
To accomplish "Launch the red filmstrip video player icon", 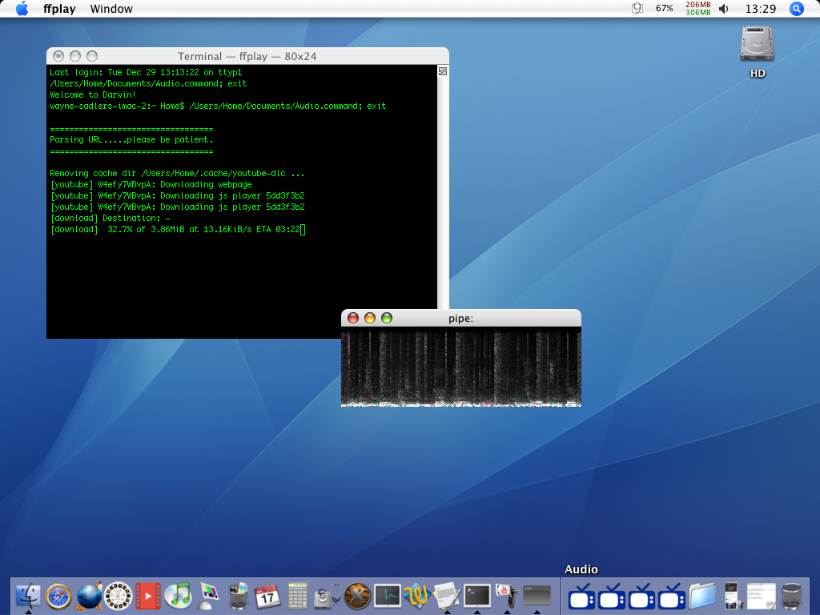I will click(148, 596).
